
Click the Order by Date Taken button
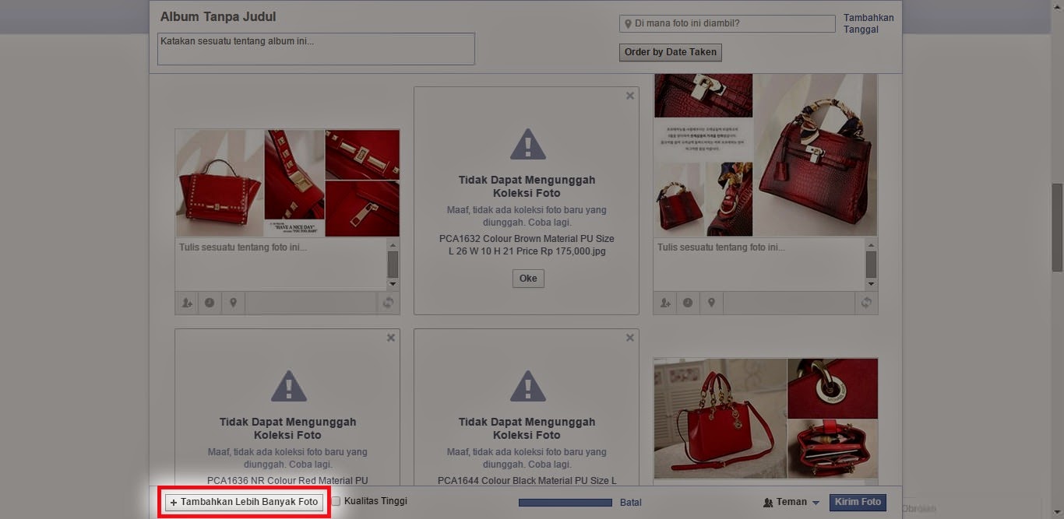tap(671, 52)
